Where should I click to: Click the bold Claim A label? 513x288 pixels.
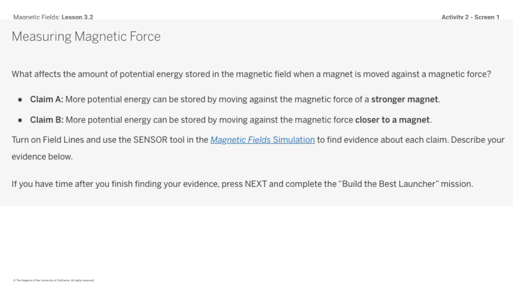(47, 100)
